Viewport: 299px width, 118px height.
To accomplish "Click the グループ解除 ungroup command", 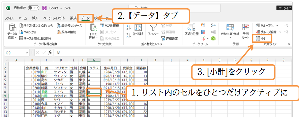I will click(x=266, y=32).
